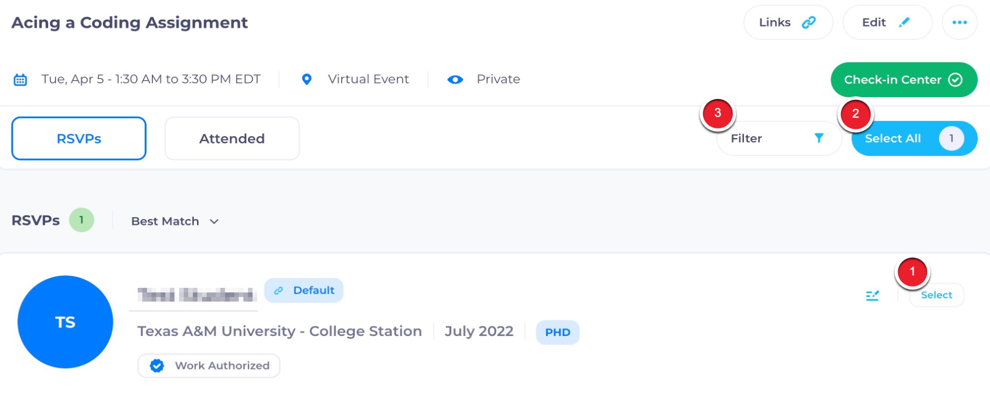
Task: Click the eye icon next to Private
Action: (455, 80)
